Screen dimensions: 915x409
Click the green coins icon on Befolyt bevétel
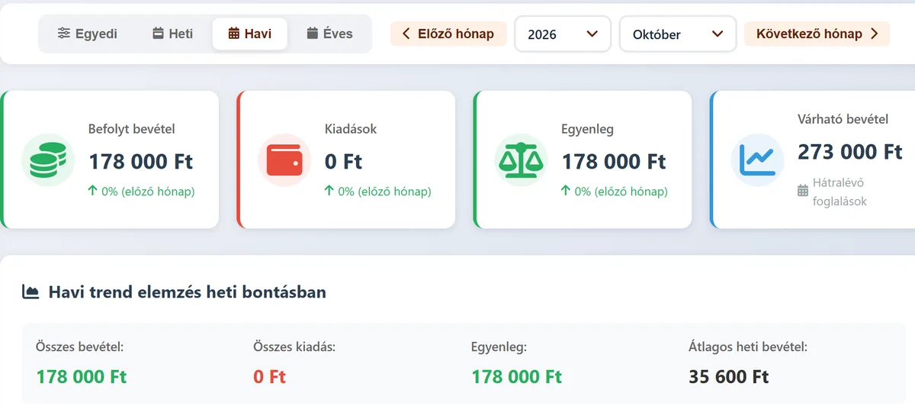point(48,160)
